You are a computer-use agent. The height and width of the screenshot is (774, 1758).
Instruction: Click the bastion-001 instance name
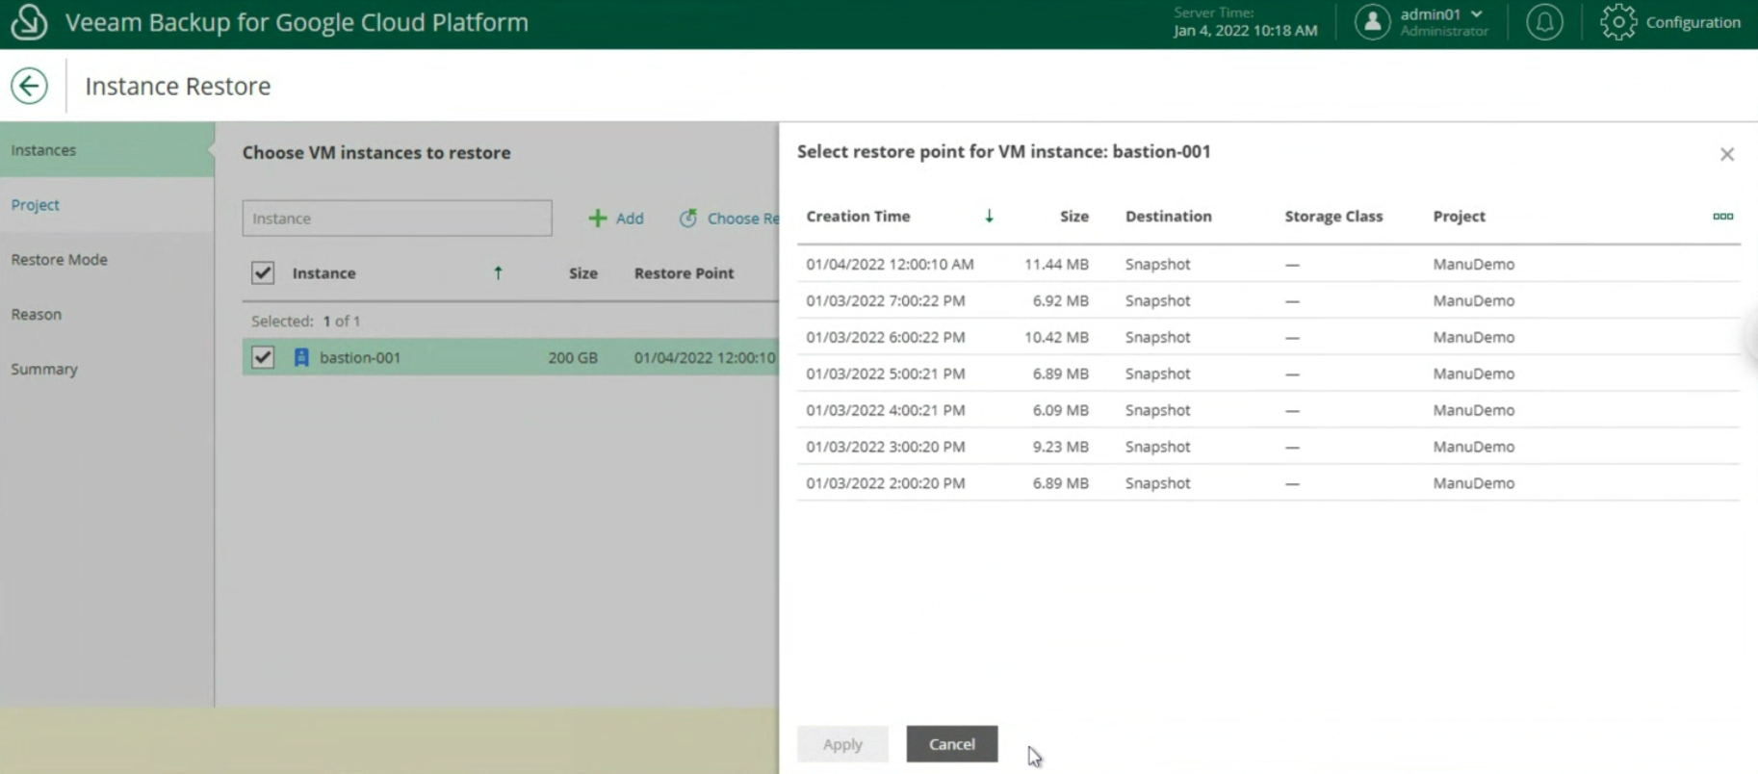[360, 357]
